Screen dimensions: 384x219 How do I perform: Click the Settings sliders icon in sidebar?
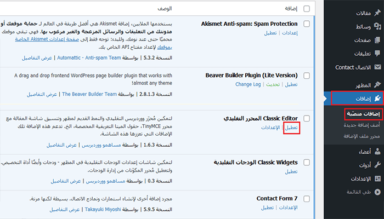pos(377,178)
